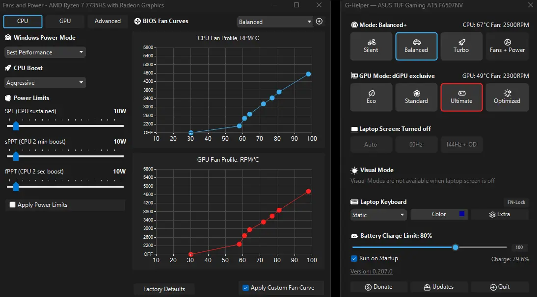Open the Windows Power Mode dropdown
The height and width of the screenshot is (297, 537).
(x=45, y=52)
